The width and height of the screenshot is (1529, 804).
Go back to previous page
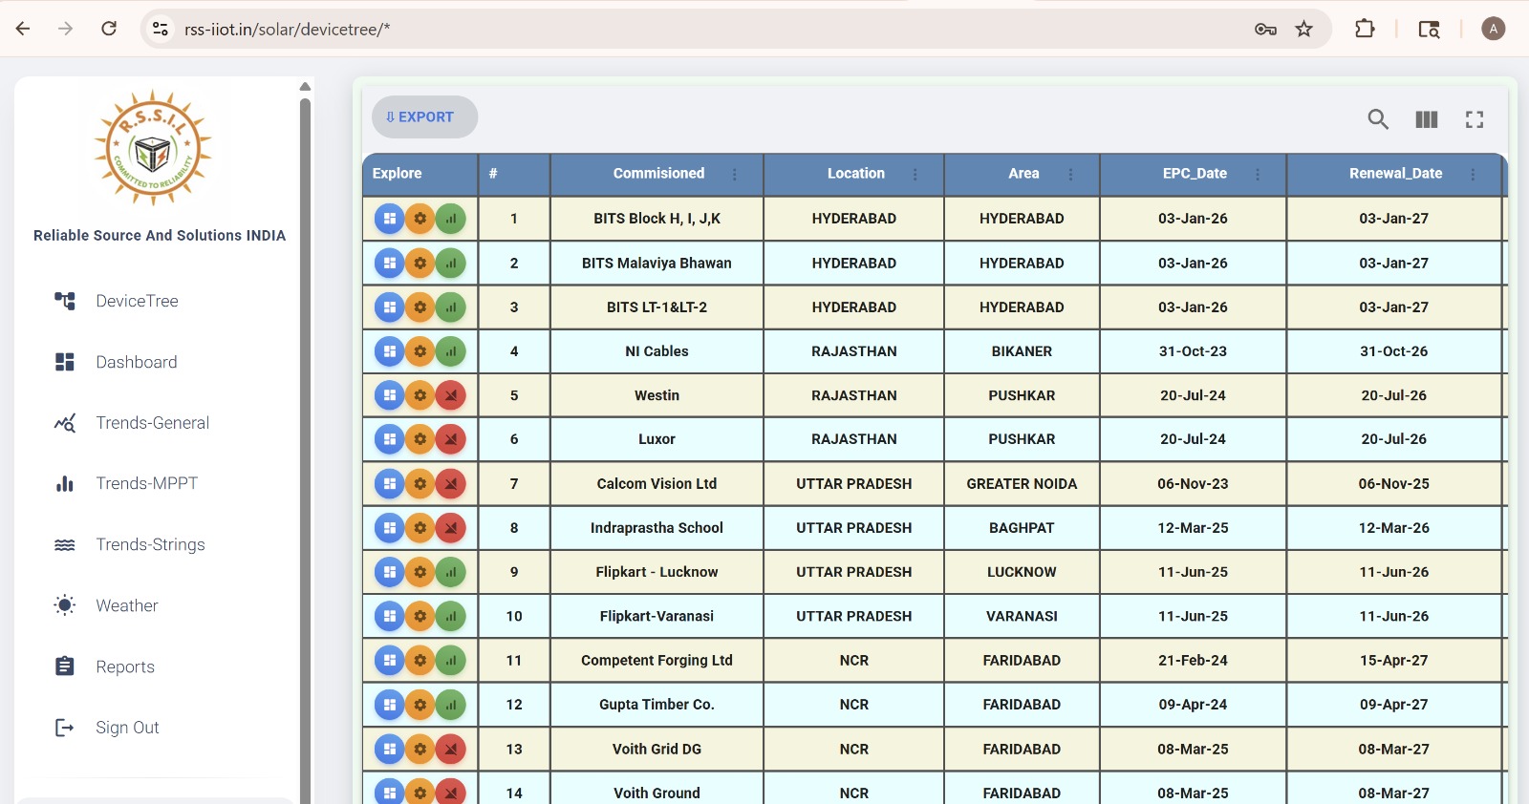coord(23,29)
